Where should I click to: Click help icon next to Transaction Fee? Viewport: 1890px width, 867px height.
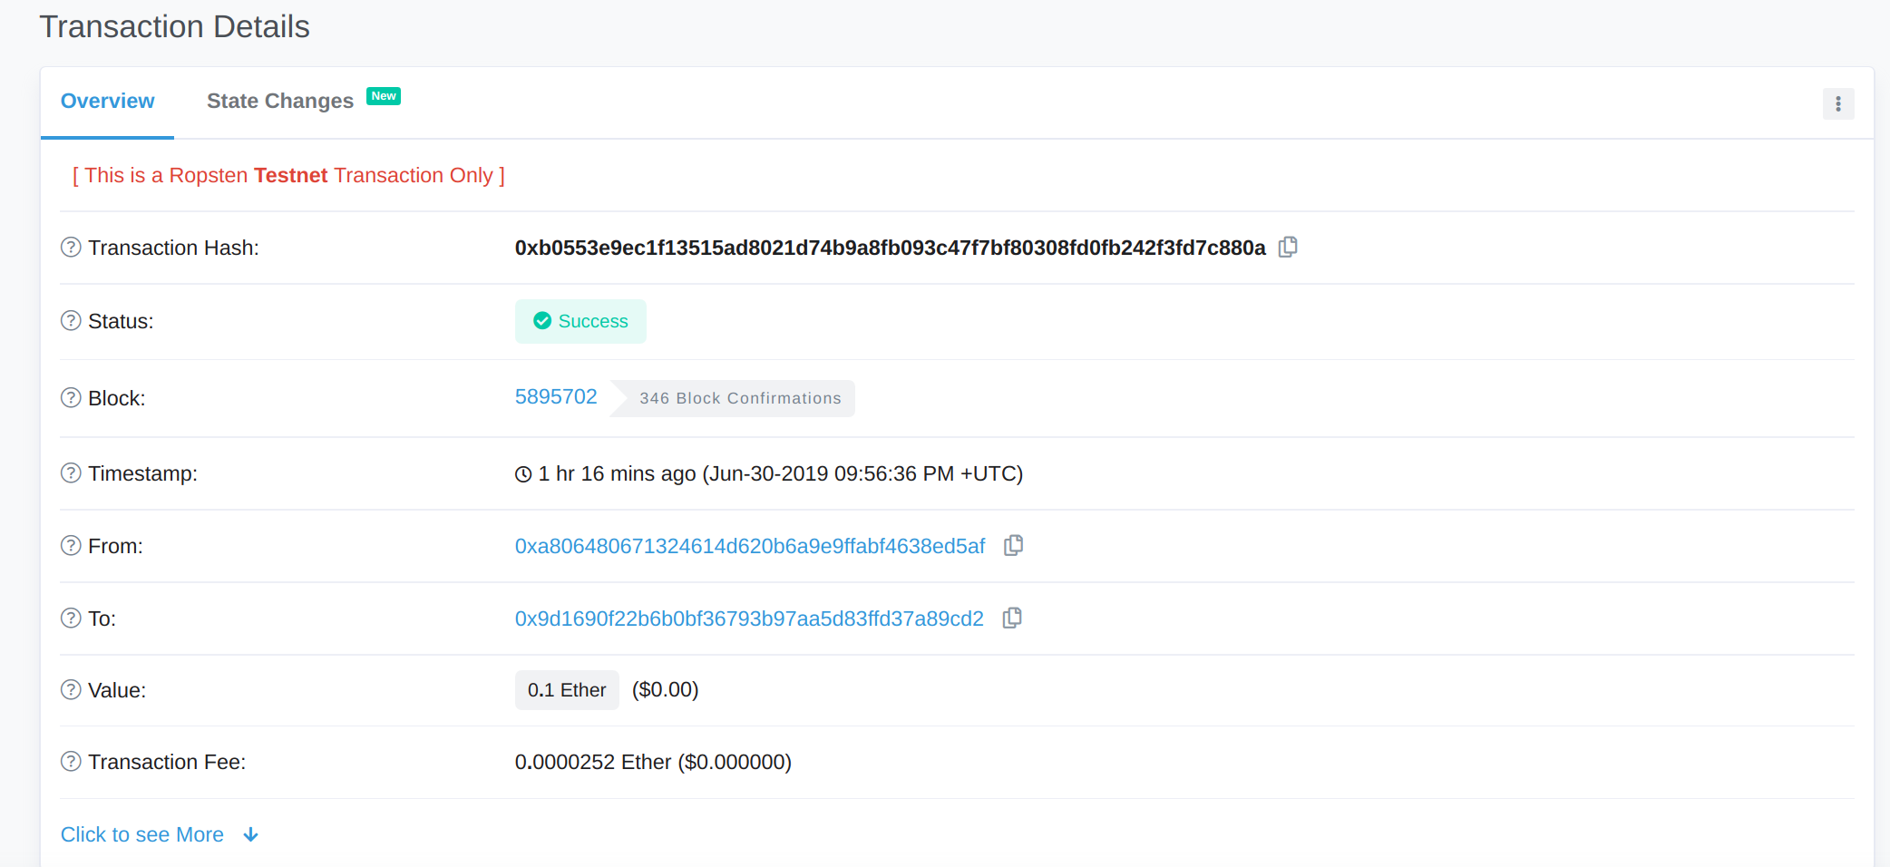click(71, 762)
